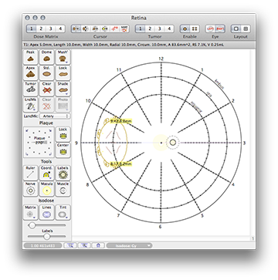Click the bottom yellow mm coordinate label
This screenshot has height=280, width=278.
pyautogui.click(x=121, y=164)
